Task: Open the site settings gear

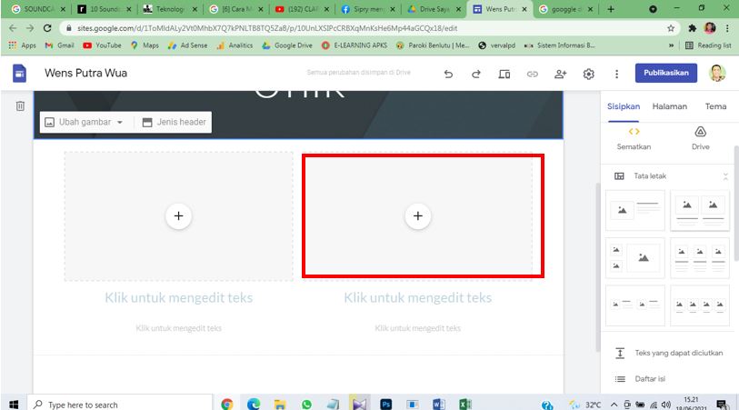Action: (x=588, y=74)
